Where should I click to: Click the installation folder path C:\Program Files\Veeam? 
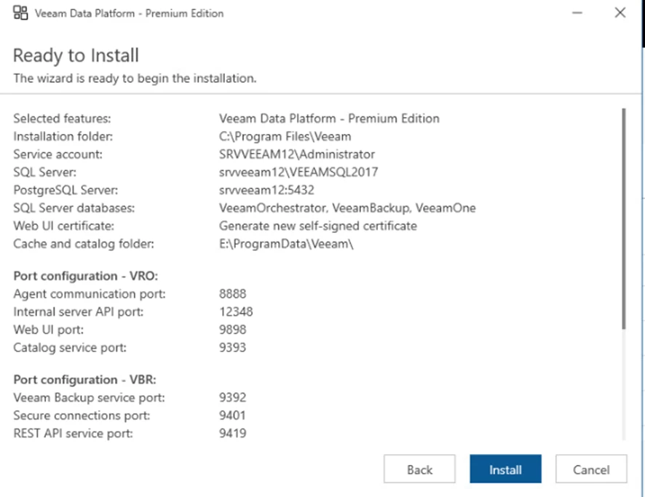(x=285, y=136)
